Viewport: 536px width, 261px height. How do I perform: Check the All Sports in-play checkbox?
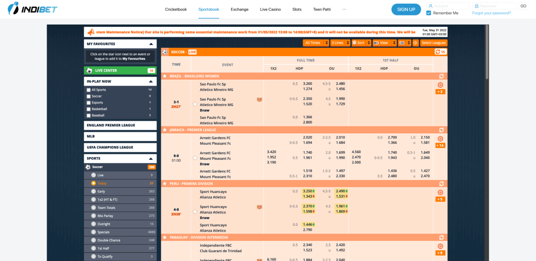point(89,90)
